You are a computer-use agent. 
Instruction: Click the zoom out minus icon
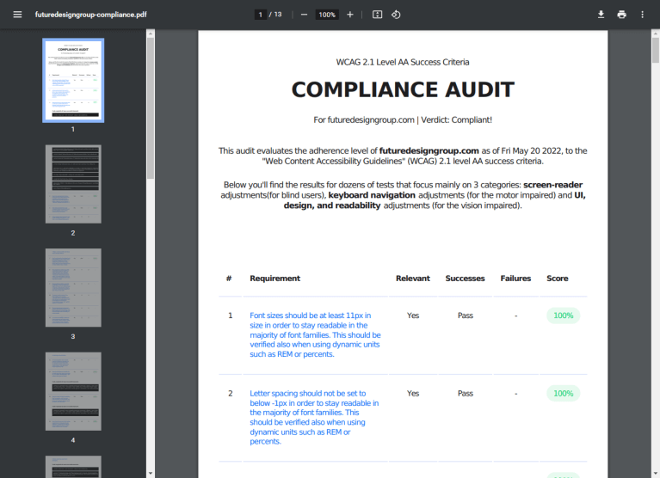305,15
